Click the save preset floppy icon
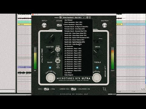 (61, 18)
